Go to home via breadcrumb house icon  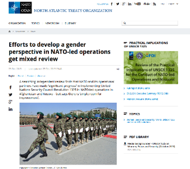click(x=9, y=31)
